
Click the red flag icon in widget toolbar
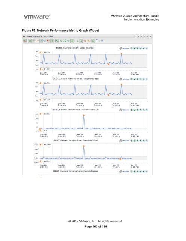48,41
